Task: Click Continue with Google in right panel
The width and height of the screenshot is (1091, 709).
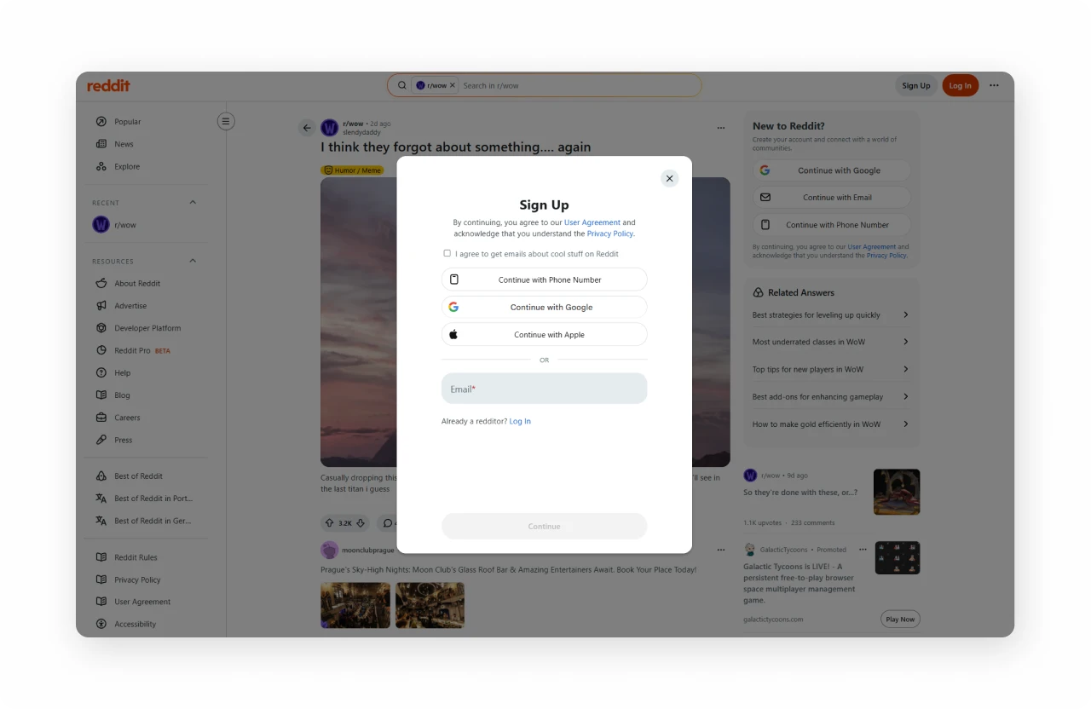Action: 832,170
